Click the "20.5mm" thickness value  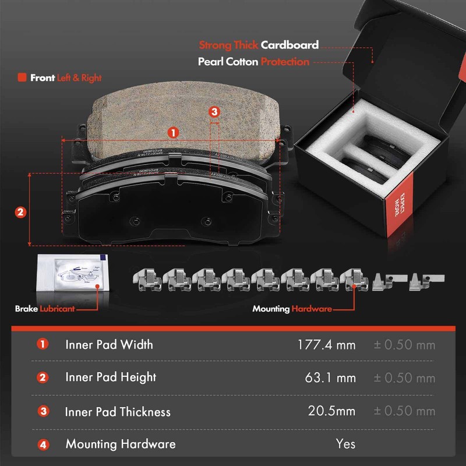(331, 411)
